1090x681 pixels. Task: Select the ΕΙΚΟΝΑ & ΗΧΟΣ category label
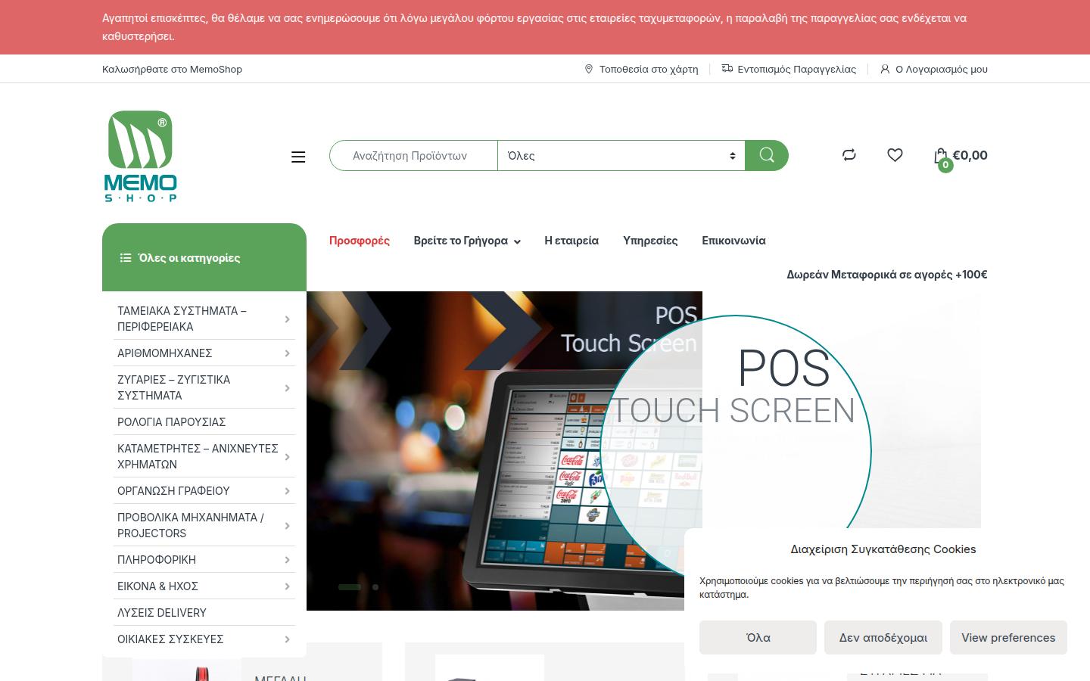[x=157, y=586]
